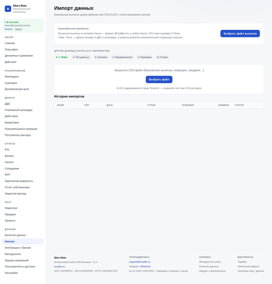Click the blue М logo icon
The width and height of the screenshot is (272, 284).
(x=8, y=9)
